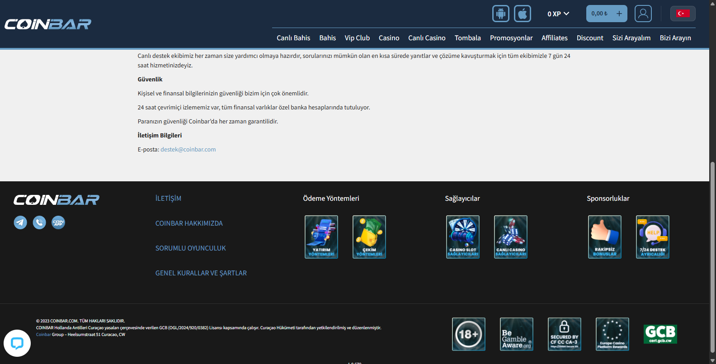Open the İLETİŞİM footer link
The width and height of the screenshot is (716, 364).
[x=168, y=199]
